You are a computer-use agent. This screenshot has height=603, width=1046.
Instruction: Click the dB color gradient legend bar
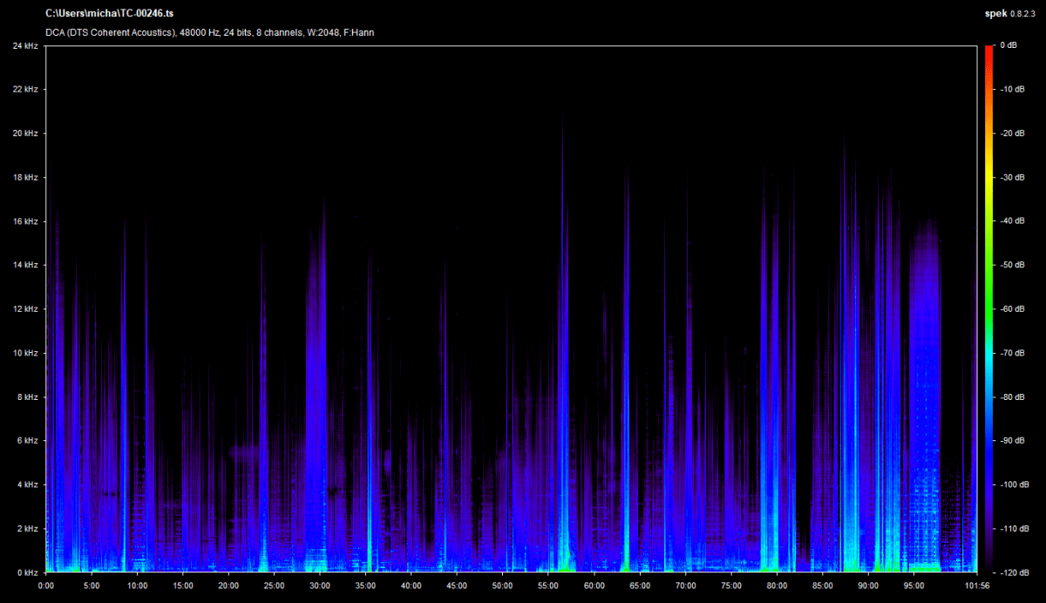(x=989, y=308)
